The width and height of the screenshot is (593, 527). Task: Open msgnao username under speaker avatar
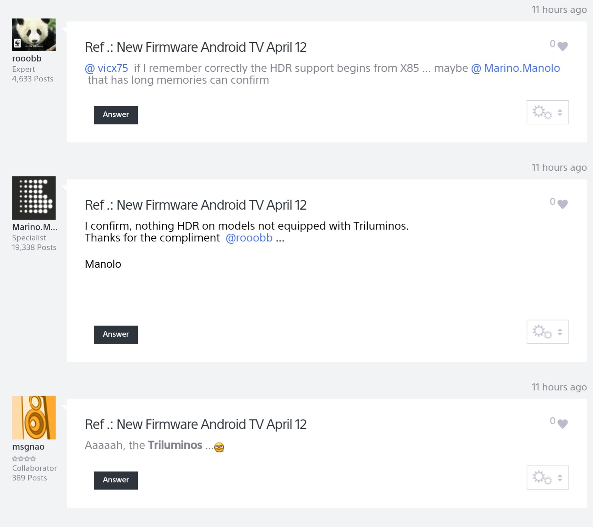click(x=28, y=447)
